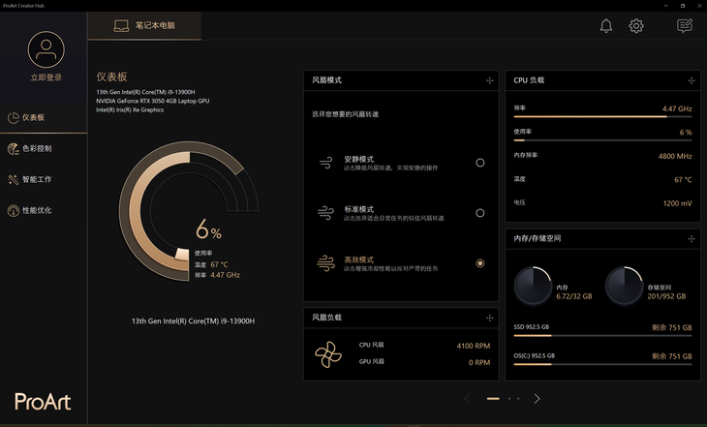Click the move handle on 内存/存储空间 panel

(x=692, y=238)
